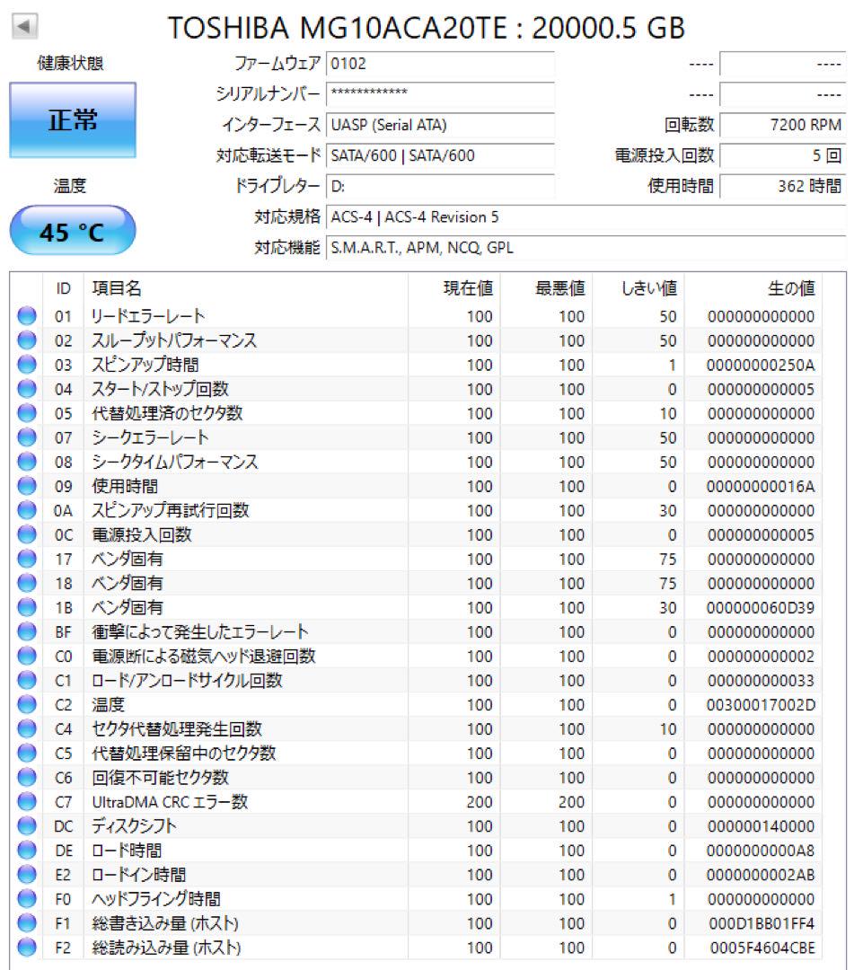Screen dimensions: 854x970
Task: Click status orb for ディスクシフト row
Action: [27, 826]
